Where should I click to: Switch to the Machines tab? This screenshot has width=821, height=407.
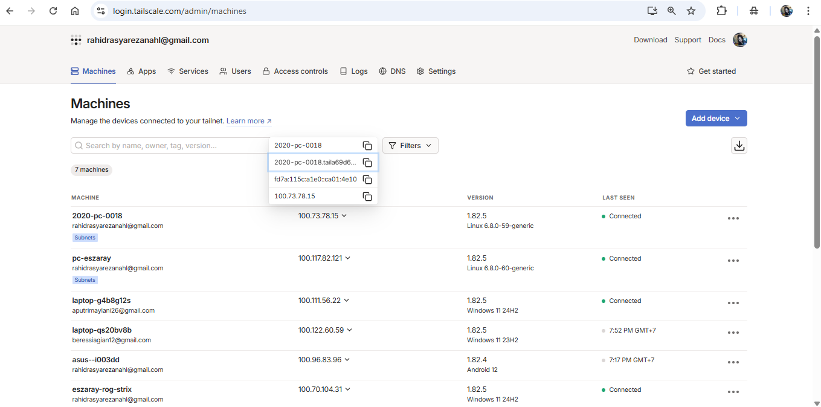pyautogui.click(x=94, y=71)
